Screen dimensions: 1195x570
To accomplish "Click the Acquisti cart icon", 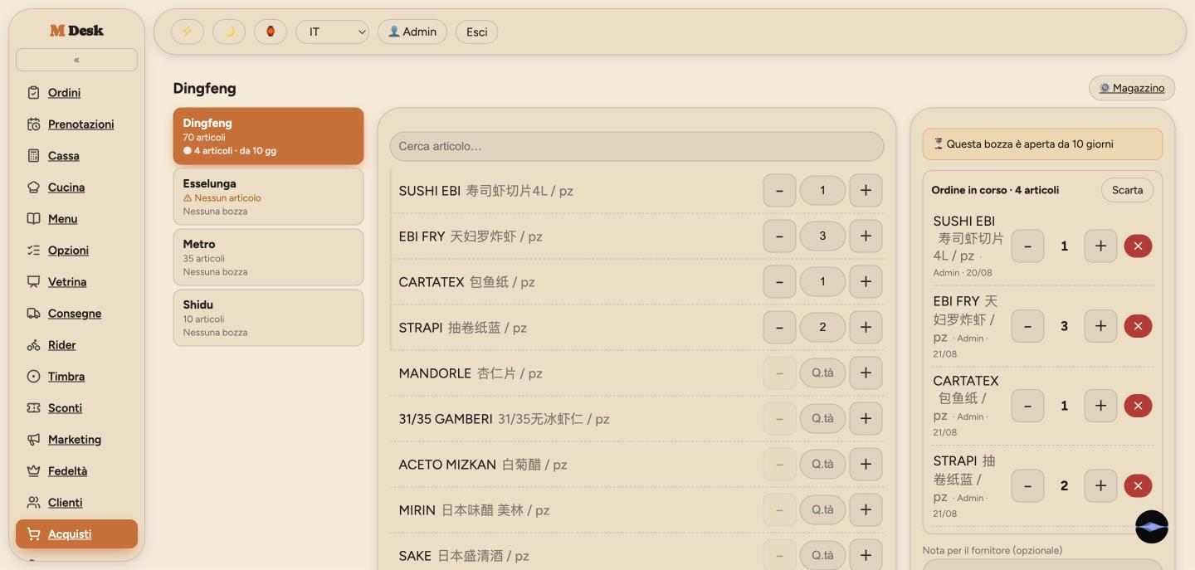I will click(x=33, y=534).
